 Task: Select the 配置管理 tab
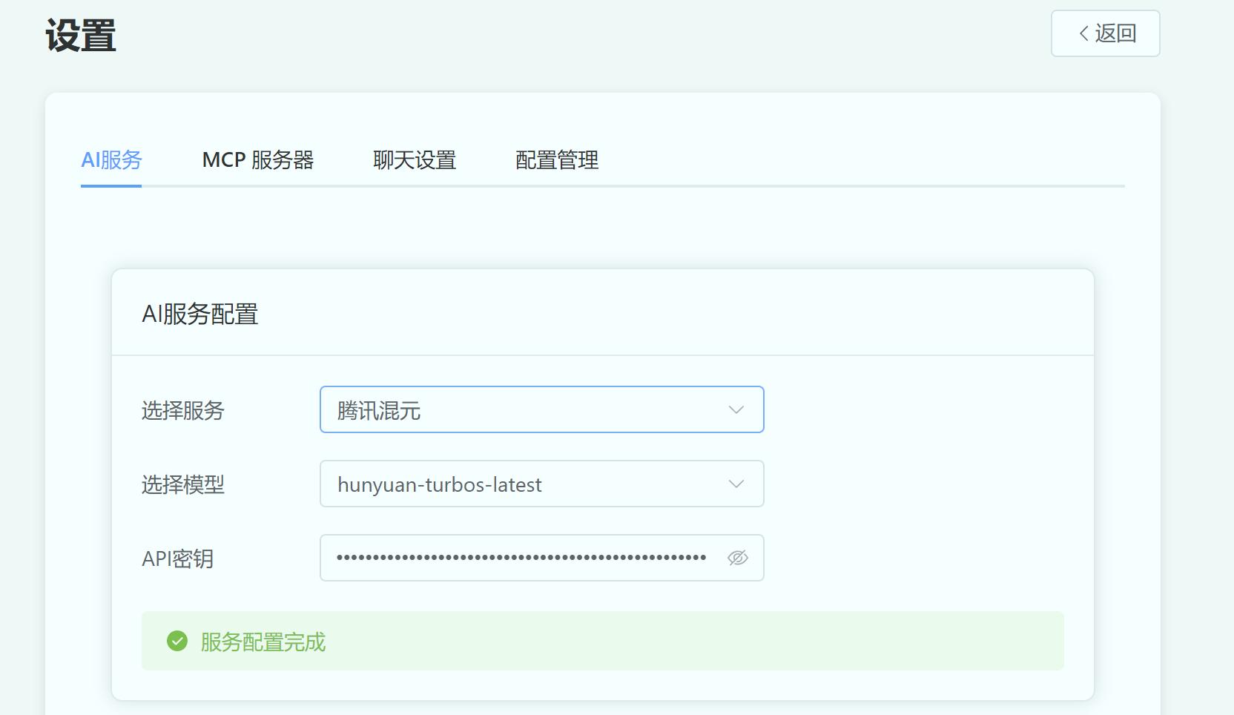[x=556, y=160]
